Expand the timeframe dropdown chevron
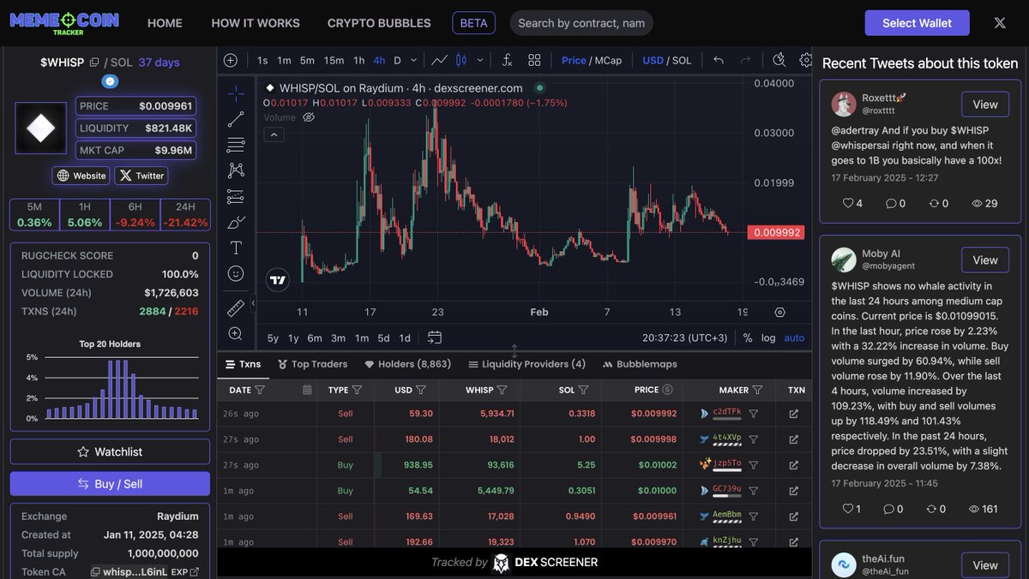This screenshot has height=579, width=1029. [x=413, y=60]
